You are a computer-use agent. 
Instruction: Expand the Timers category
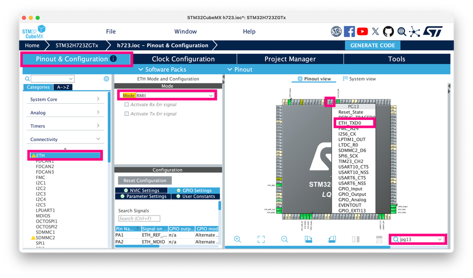click(65, 126)
